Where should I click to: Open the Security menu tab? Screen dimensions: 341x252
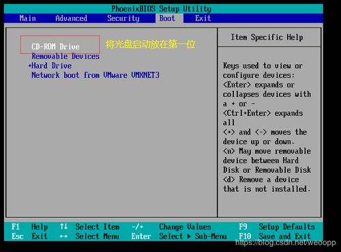[123, 18]
